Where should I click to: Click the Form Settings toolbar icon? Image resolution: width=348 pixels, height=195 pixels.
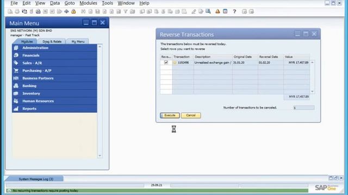[201, 11]
